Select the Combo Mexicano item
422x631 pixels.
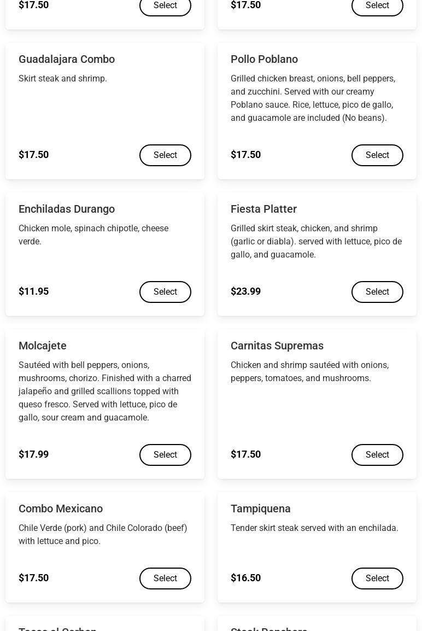165,579
